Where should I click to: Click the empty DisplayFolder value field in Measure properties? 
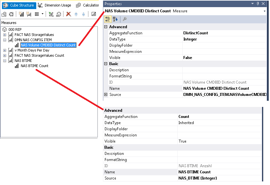click(x=224, y=45)
